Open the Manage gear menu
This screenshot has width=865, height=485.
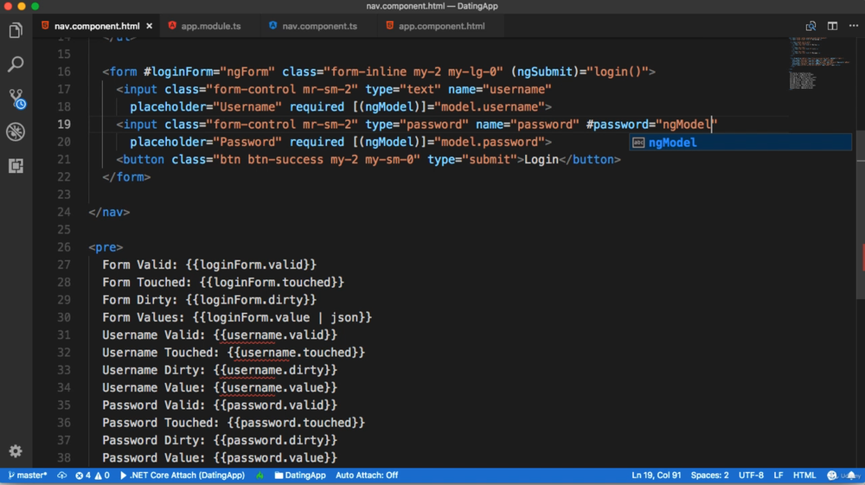pyautogui.click(x=16, y=450)
